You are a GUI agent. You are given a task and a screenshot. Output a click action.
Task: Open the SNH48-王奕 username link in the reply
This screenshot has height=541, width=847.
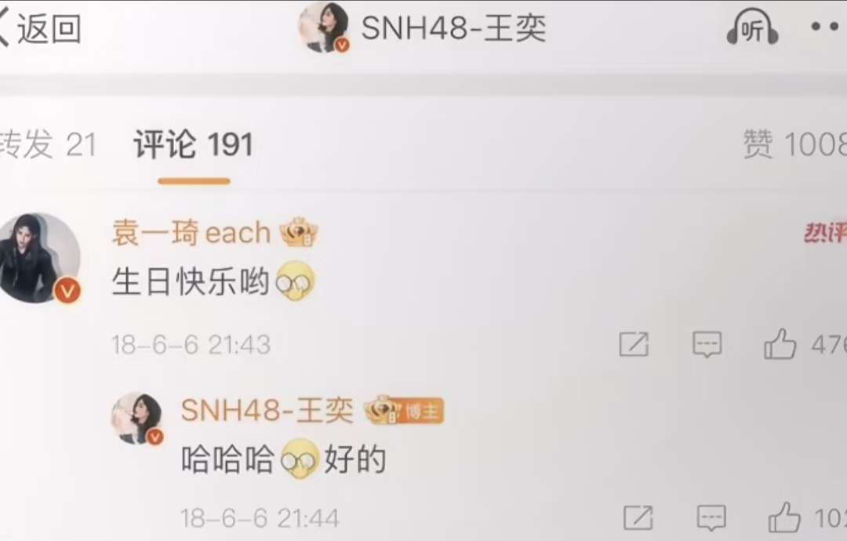click(267, 410)
